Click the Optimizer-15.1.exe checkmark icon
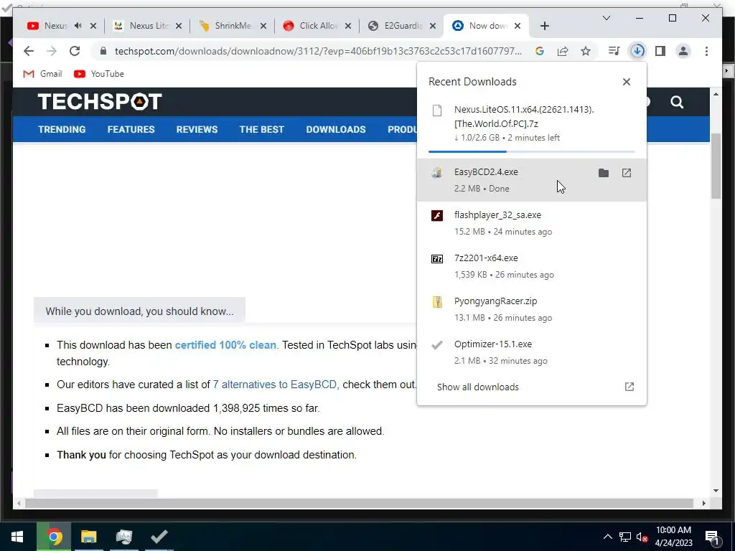Image resolution: width=735 pixels, height=551 pixels. pyautogui.click(x=437, y=345)
